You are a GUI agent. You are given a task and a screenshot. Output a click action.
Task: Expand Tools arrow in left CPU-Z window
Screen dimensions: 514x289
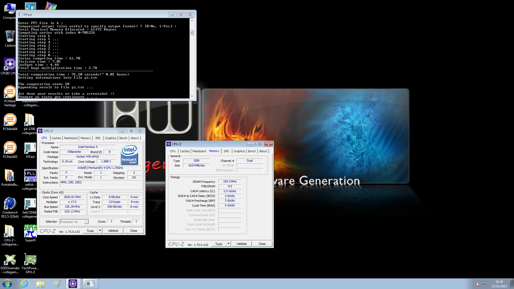click(x=100, y=231)
